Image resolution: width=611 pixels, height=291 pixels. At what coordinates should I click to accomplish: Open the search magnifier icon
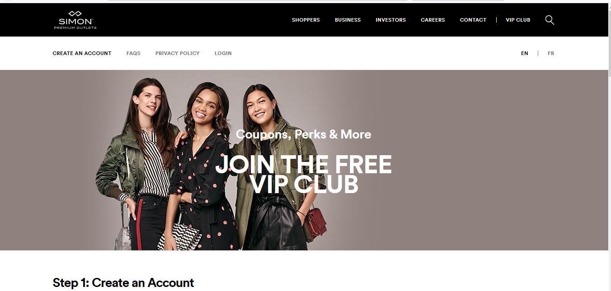[550, 20]
